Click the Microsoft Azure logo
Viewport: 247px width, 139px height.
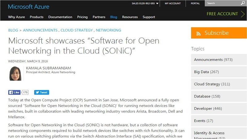(x=28, y=7)
